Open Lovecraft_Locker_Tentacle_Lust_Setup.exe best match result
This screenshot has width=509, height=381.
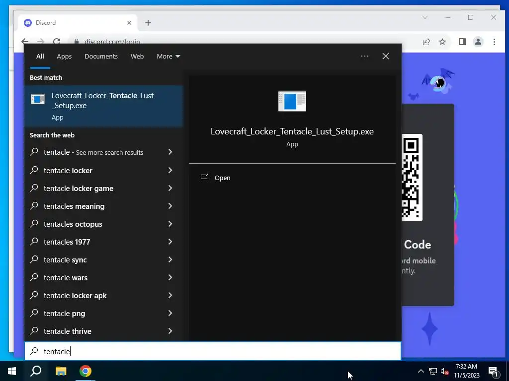104,106
